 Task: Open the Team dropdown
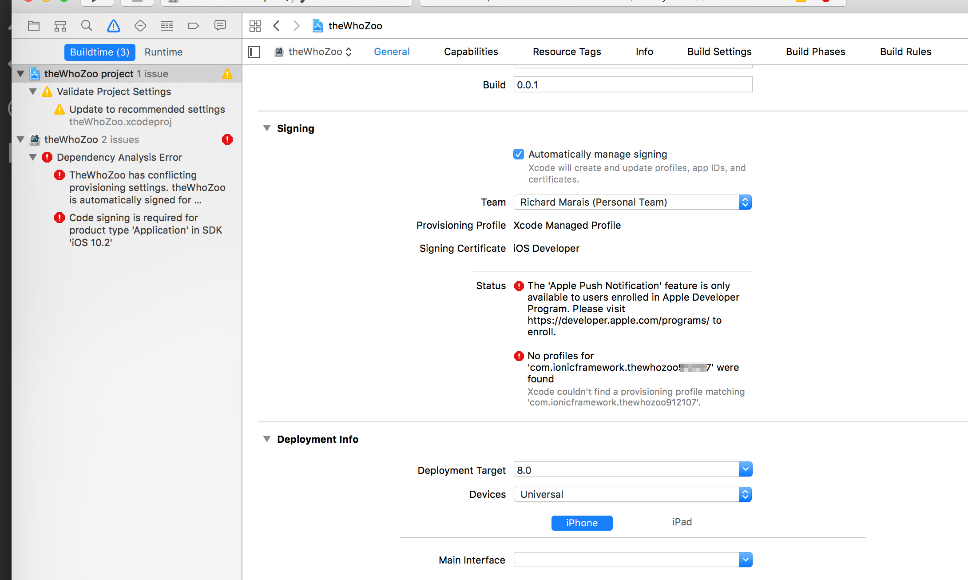point(632,202)
